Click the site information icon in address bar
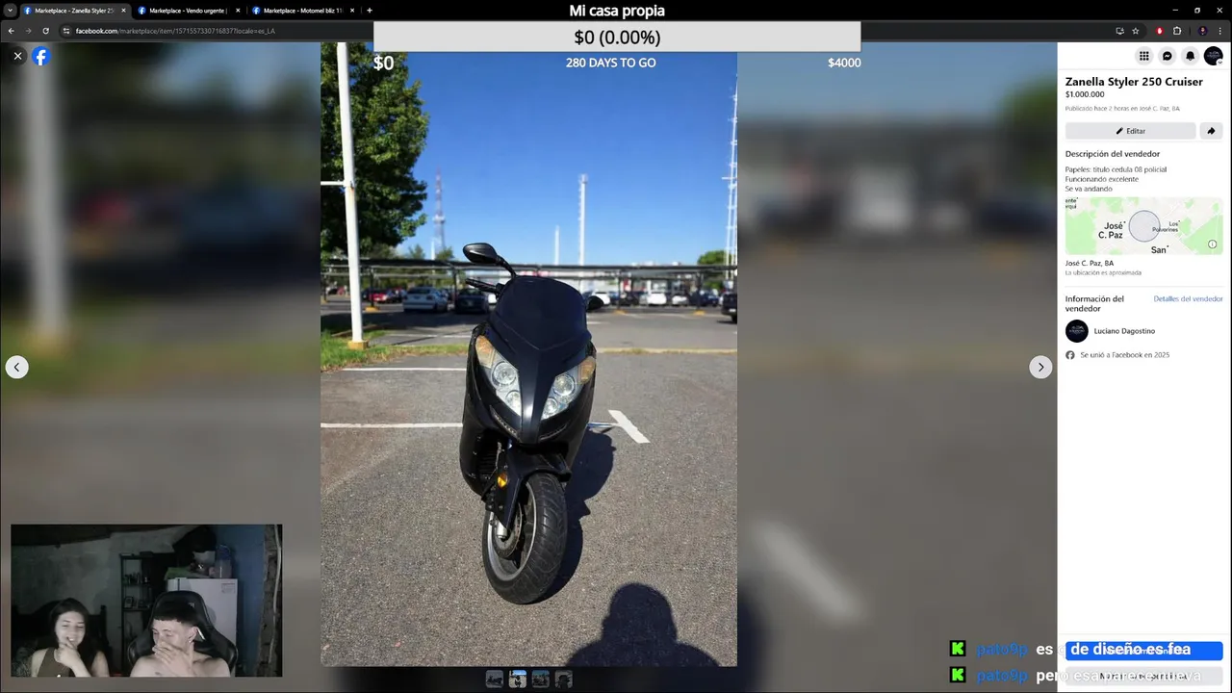1232x693 pixels. (66, 31)
